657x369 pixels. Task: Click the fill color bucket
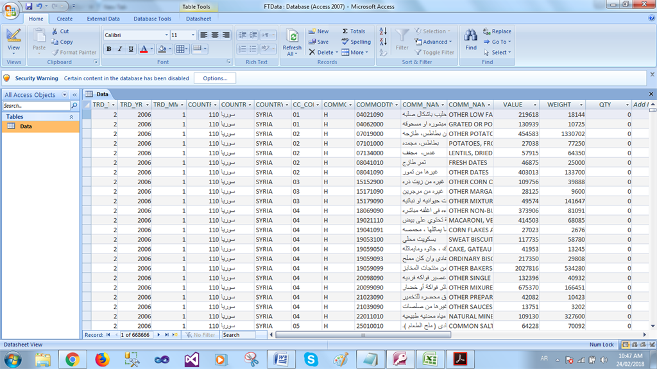pos(162,49)
